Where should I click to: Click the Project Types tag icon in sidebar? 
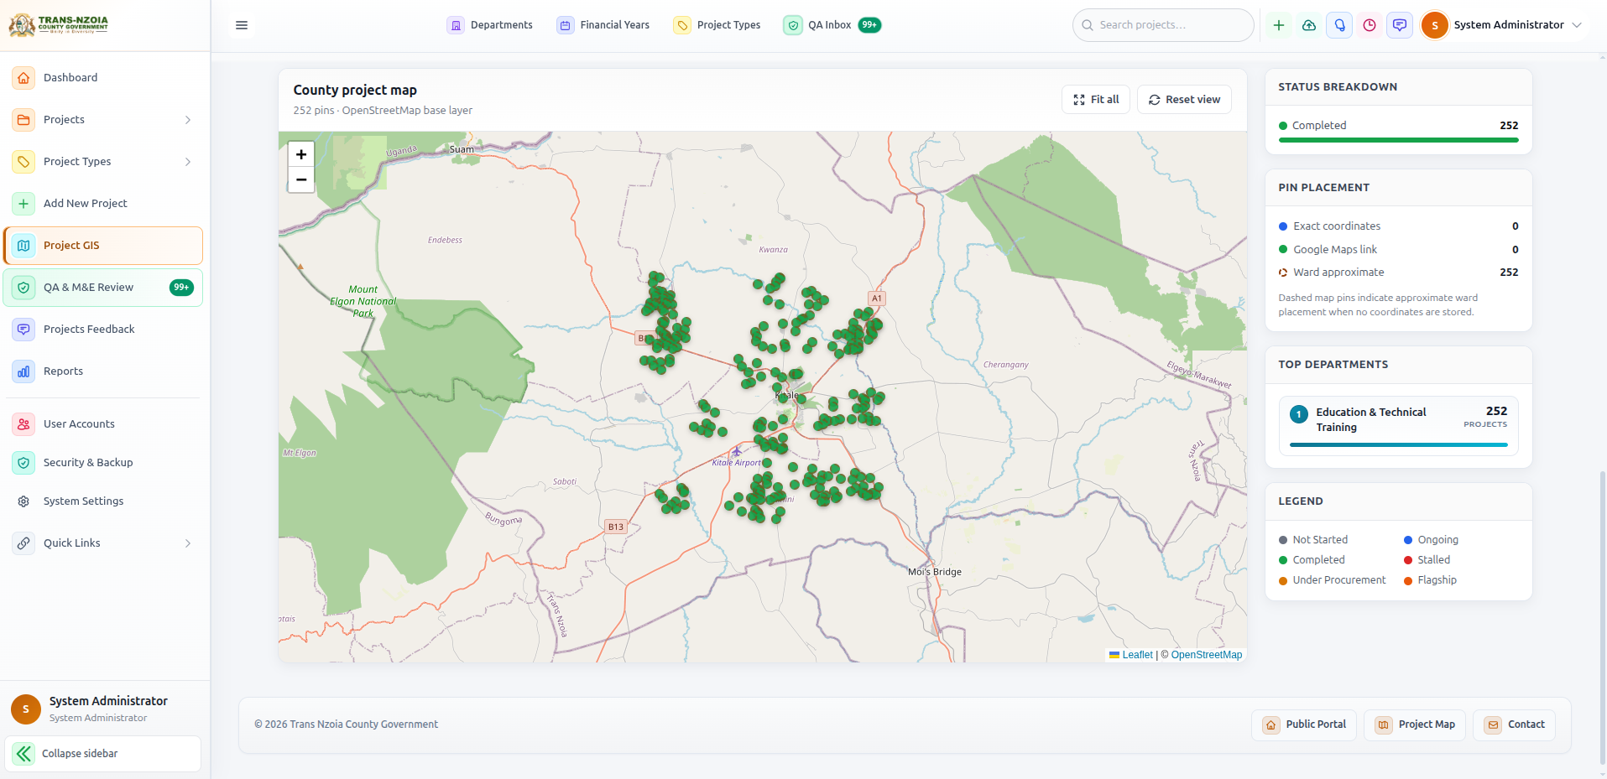point(23,162)
